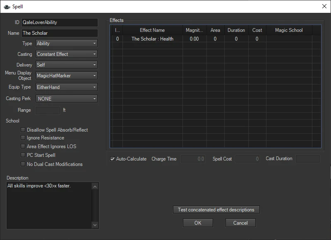Click the Description scrollbar down arrow
This screenshot has height=240, width=331.
coord(95,225)
